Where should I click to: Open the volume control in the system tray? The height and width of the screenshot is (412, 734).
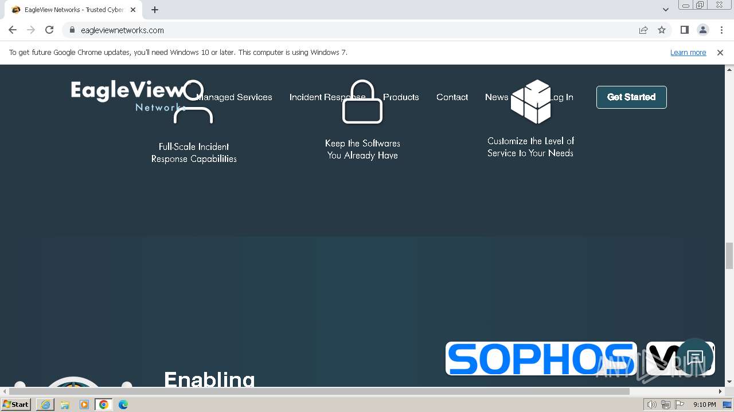tap(652, 405)
